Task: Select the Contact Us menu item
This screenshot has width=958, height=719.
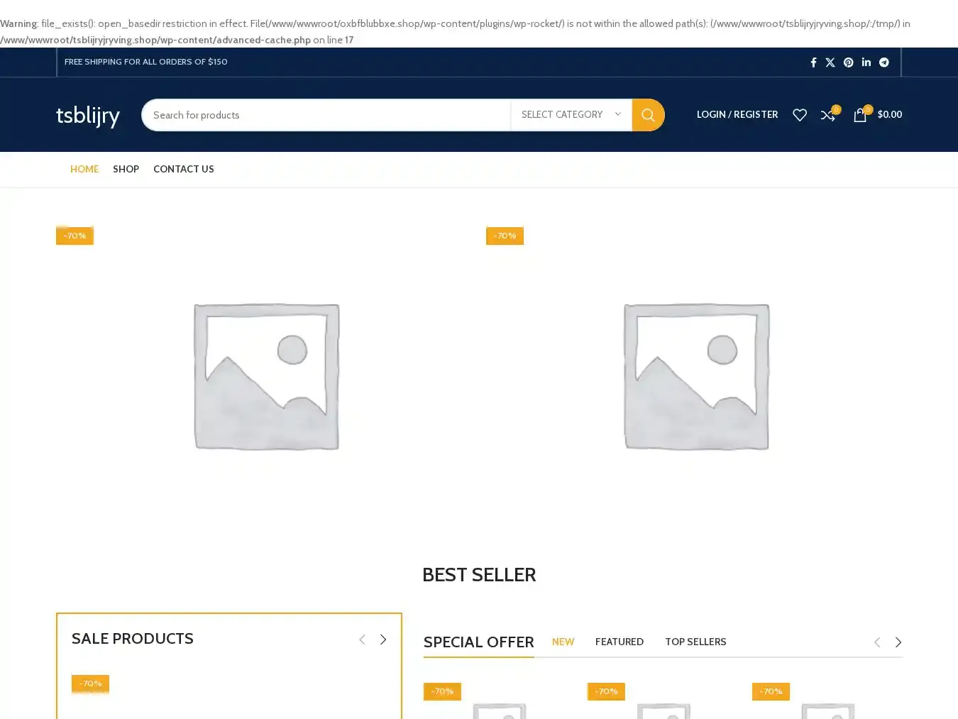Action: coord(184,169)
